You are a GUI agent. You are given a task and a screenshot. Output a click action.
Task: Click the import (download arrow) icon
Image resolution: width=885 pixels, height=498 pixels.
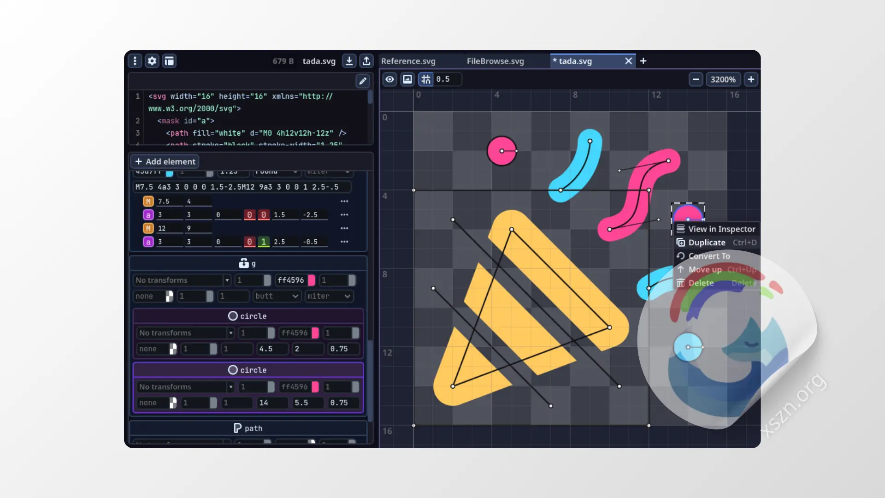click(349, 61)
